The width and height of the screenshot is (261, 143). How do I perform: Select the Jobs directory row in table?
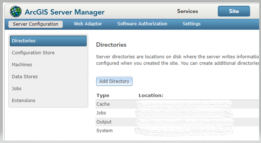pyautogui.click(x=177, y=113)
